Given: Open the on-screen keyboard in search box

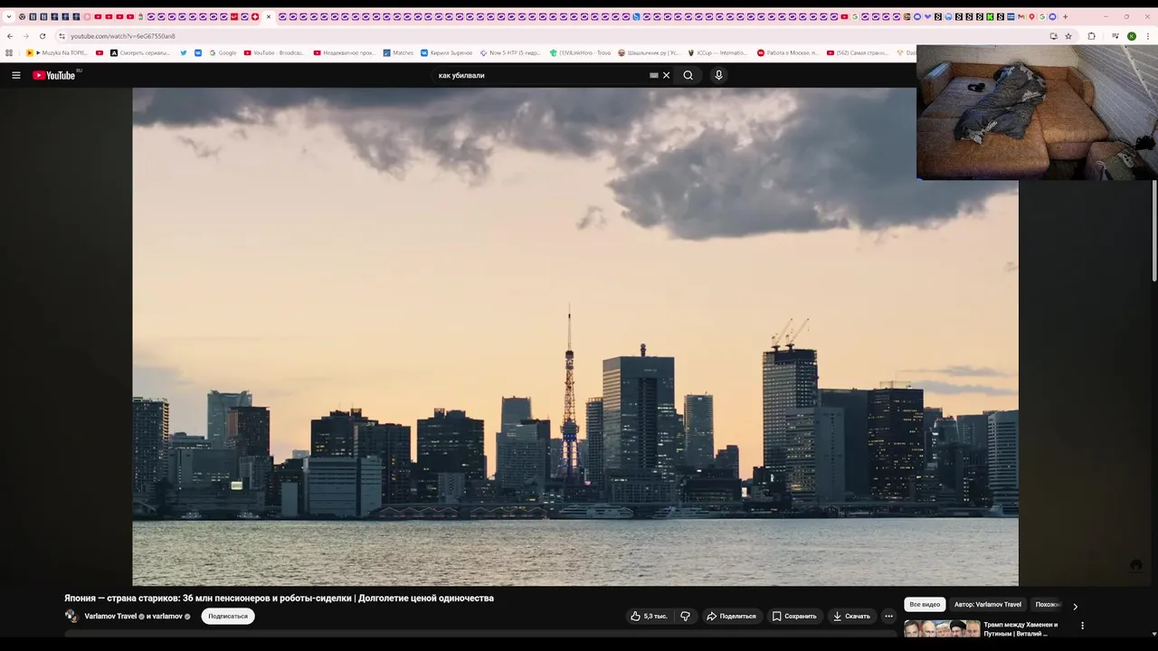Looking at the screenshot, I should click(654, 75).
